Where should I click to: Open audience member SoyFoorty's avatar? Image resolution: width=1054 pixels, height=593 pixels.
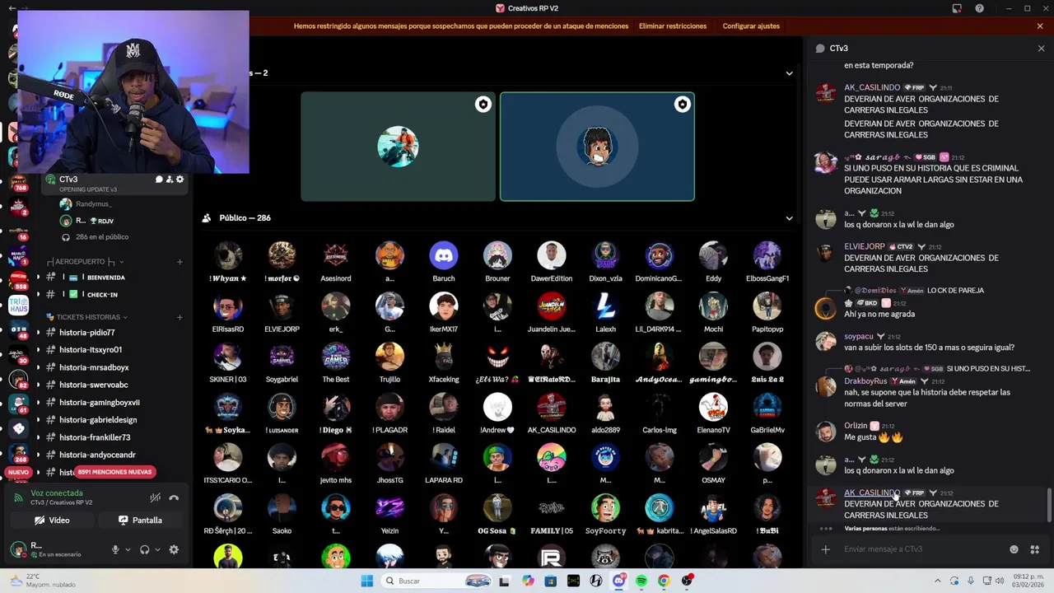click(x=605, y=508)
